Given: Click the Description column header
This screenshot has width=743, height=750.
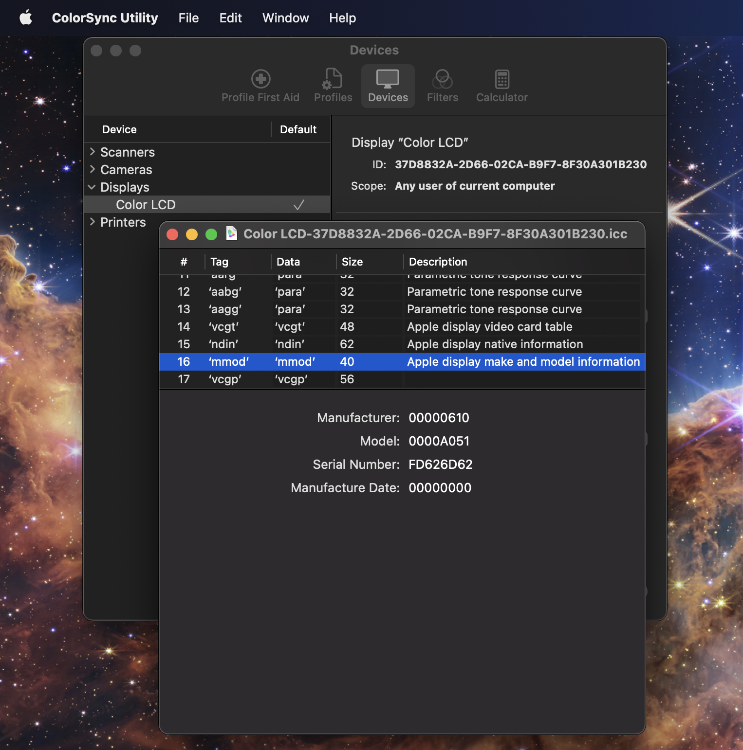Looking at the screenshot, I should click(438, 262).
